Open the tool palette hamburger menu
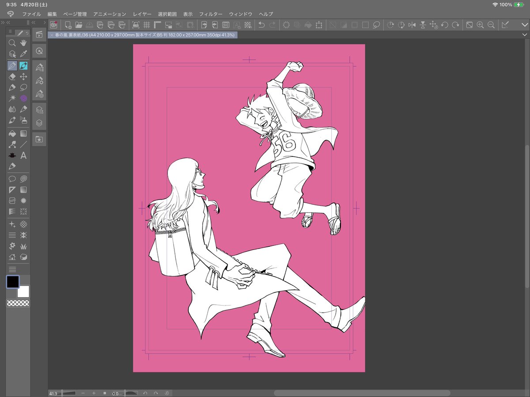Image resolution: width=530 pixels, height=397 pixels. click(x=10, y=32)
